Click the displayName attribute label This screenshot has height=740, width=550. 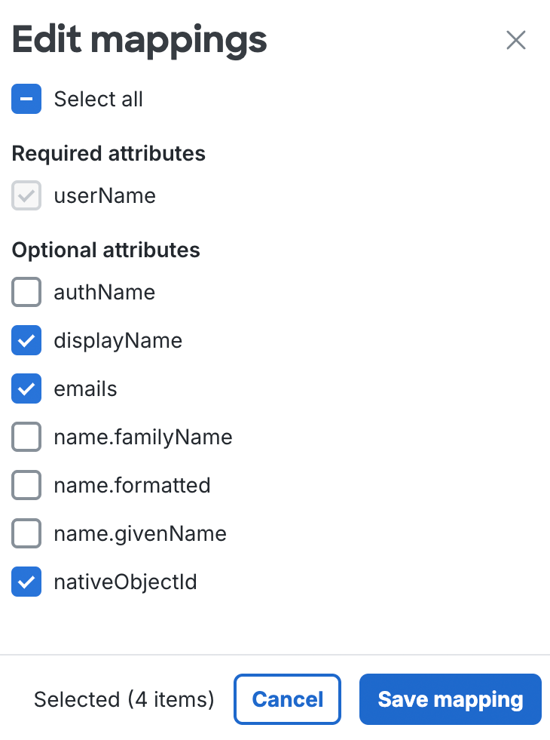[x=118, y=340]
